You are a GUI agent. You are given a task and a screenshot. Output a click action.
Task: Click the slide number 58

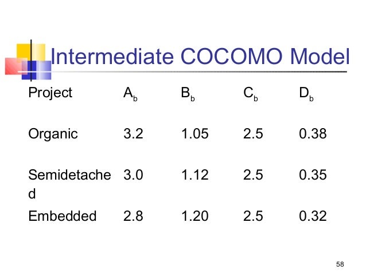tap(340, 264)
